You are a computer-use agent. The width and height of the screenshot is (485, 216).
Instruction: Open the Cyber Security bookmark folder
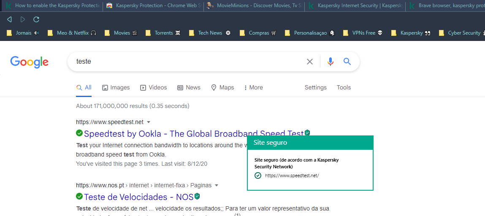coord(462,33)
